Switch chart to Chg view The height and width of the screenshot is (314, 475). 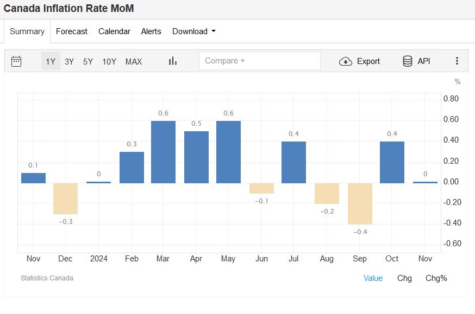tap(404, 278)
